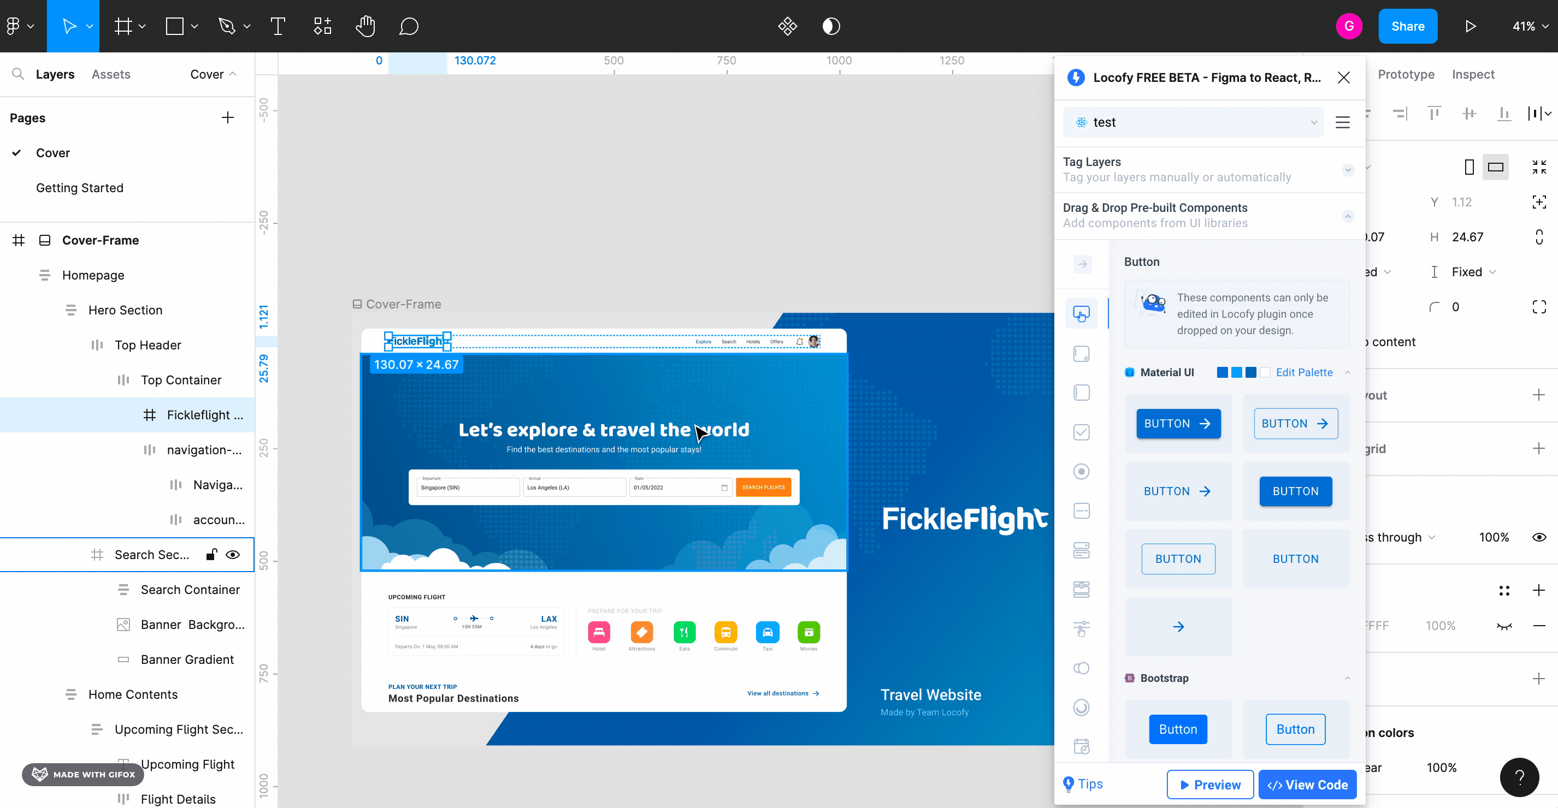This screenshot has height=808, width=1558.
Task: Select the Hand tool
Action: tap(365, 26)
